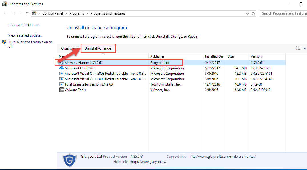Screen dimensions: 307x170
Task: Select the Microsoft OneDrive entry
Action: [79, 68]
